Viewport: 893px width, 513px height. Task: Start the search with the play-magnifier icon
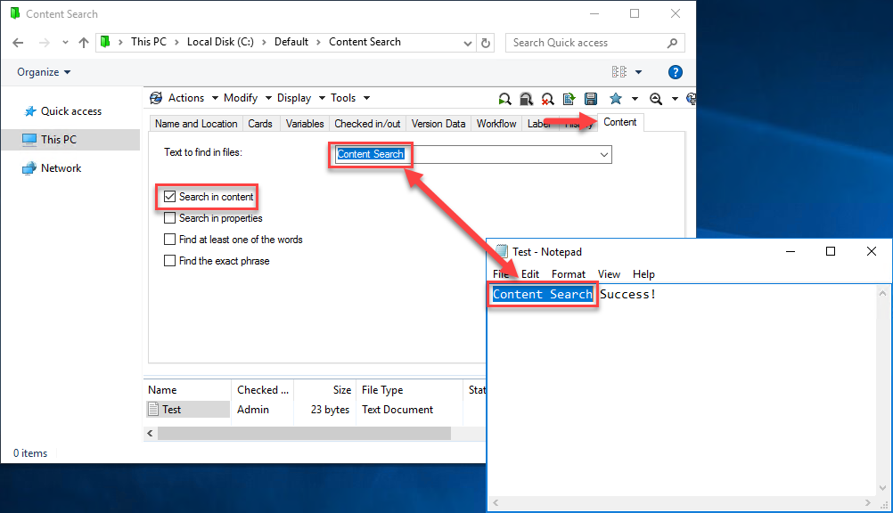pos(504,99)
